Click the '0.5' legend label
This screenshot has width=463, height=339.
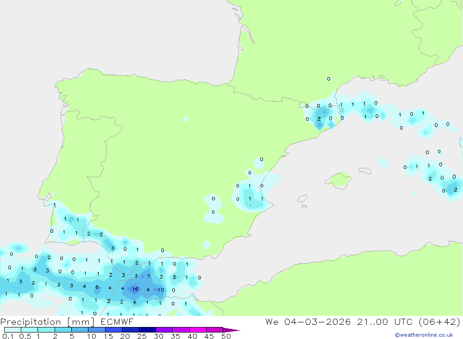click(25, 336)
